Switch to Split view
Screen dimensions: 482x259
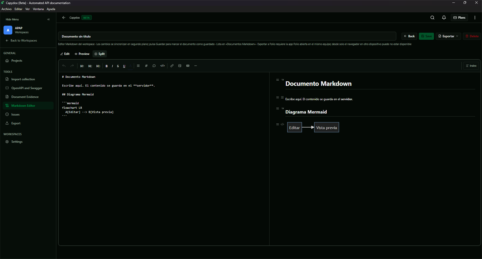pyautogui.click(x=100, y=54)
